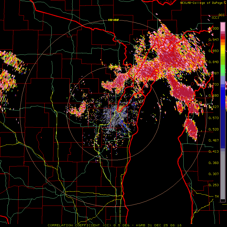Select the 0.413 legend value

coord(214,152)
